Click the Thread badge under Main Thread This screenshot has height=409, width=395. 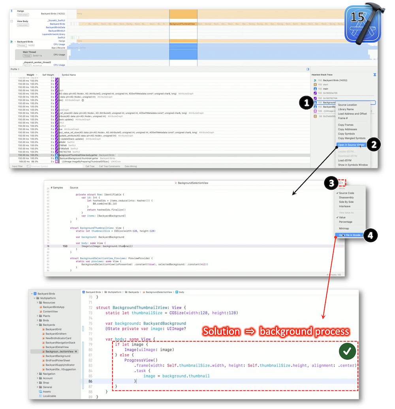click(27, 56)
